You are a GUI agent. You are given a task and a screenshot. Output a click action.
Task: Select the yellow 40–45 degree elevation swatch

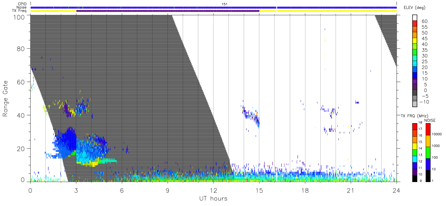click(x=415, y=41)
